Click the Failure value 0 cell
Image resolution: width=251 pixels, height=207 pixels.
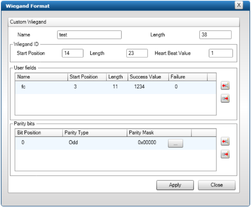(x=176, y=87)
